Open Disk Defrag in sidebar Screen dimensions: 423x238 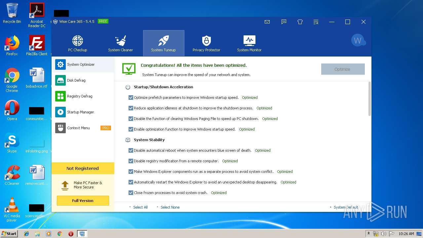point(83,80)
